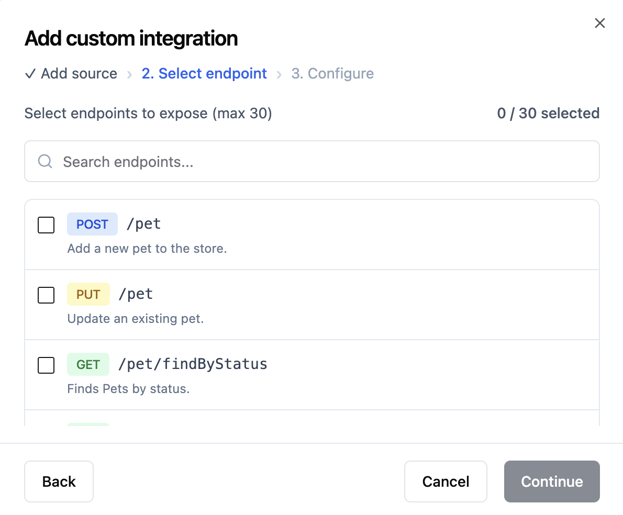
Task: Enable the GET /pet/findByStatus endpoint checkbox
Action: (46, 365)
